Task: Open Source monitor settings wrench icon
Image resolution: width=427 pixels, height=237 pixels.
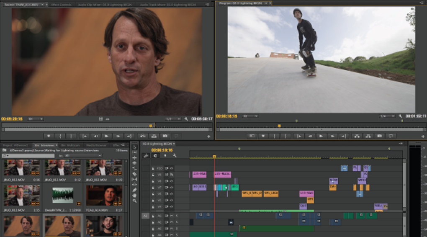Action: (x=186, y=119)
